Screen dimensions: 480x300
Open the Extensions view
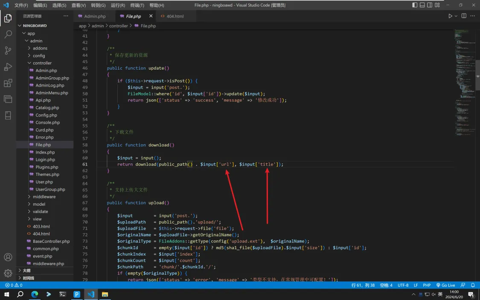point(8,83)
